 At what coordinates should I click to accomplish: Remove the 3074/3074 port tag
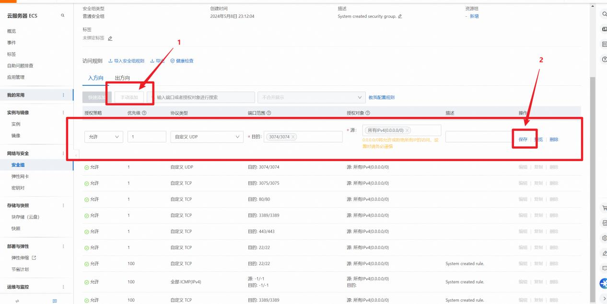tap(293, 137)
